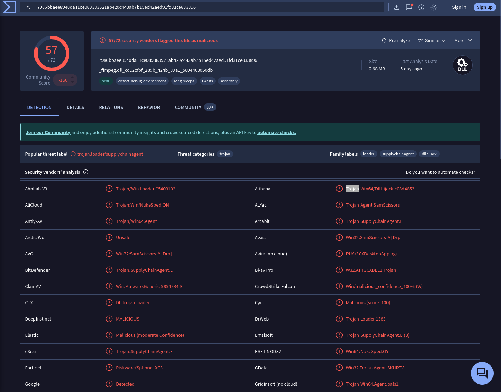Click the Trojan.Win64.Agent.oa!s1 detection text
Viewport: 501px width, 392px height.
pos(372,384)
